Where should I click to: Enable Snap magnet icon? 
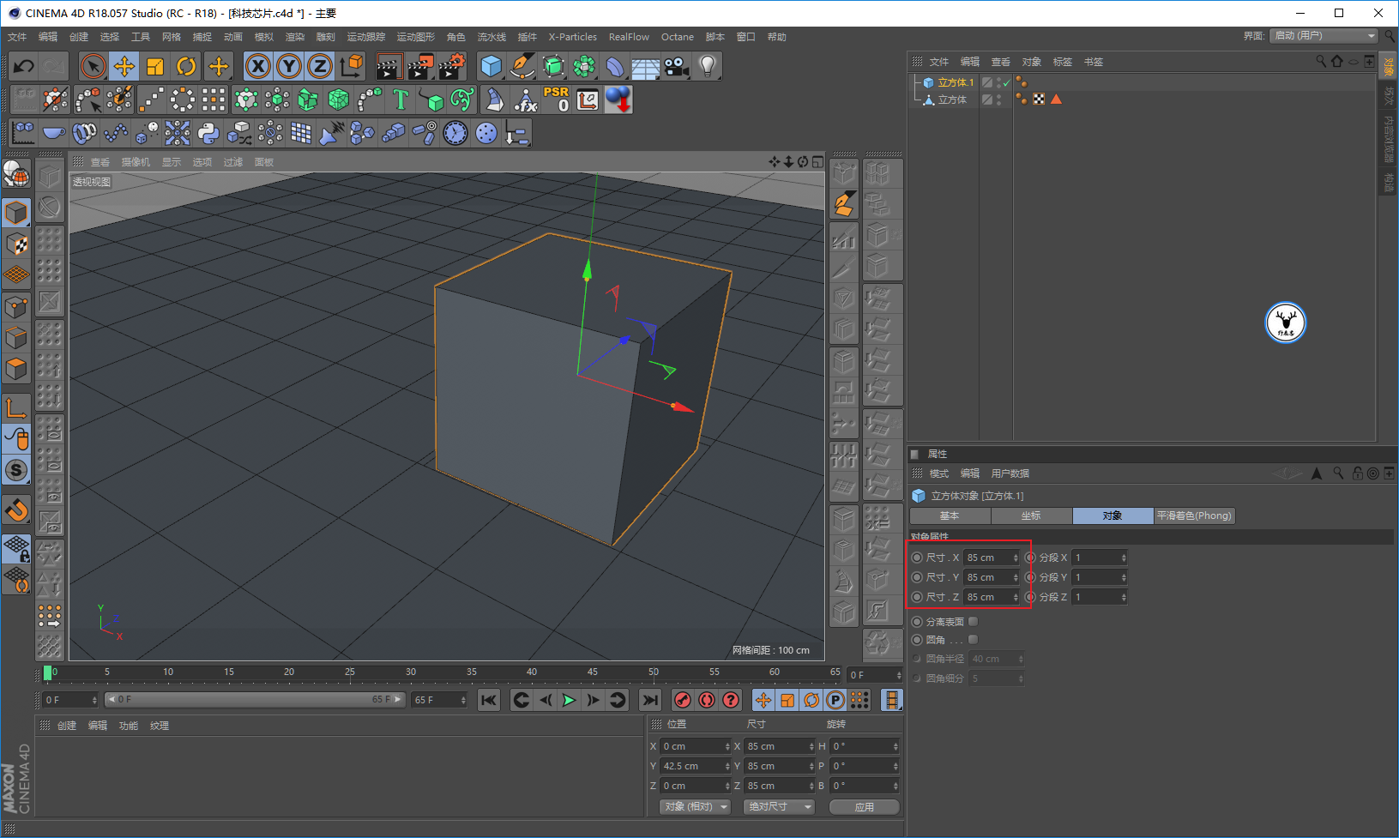click(16, 511)
